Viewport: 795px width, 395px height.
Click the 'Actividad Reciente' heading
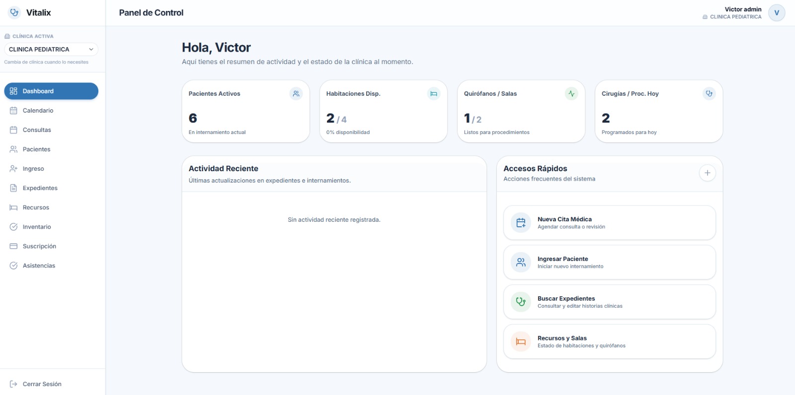click(223, 169)
